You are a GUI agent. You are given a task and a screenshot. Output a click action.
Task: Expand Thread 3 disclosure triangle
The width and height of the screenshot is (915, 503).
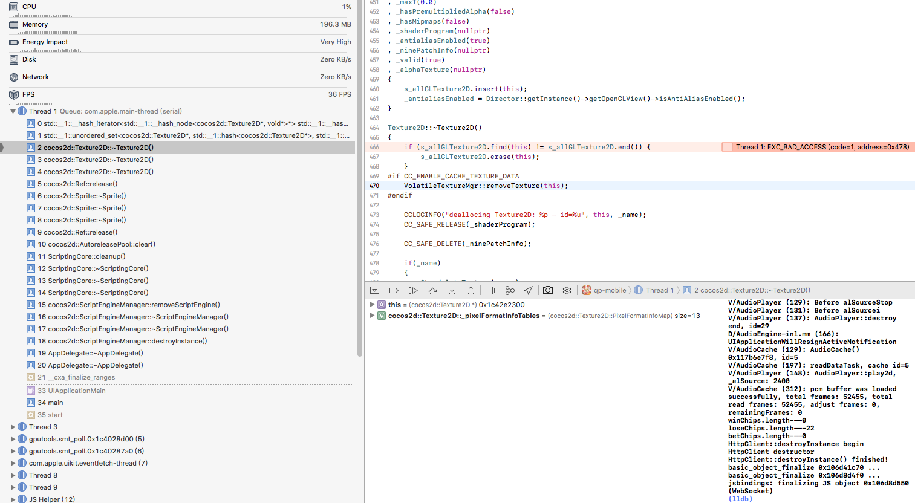coord(13,427)
